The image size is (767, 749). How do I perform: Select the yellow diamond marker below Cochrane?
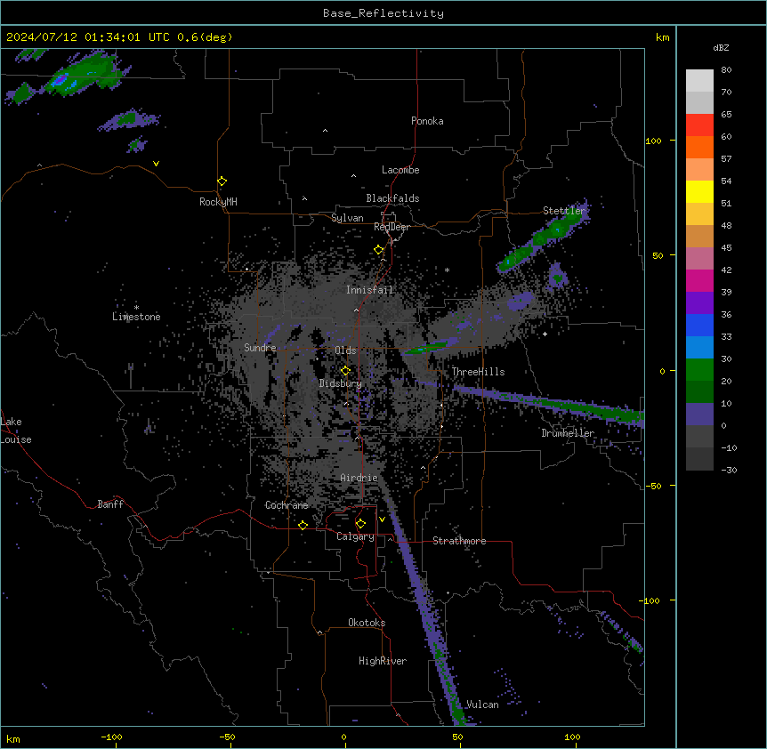tap(303, 525)
